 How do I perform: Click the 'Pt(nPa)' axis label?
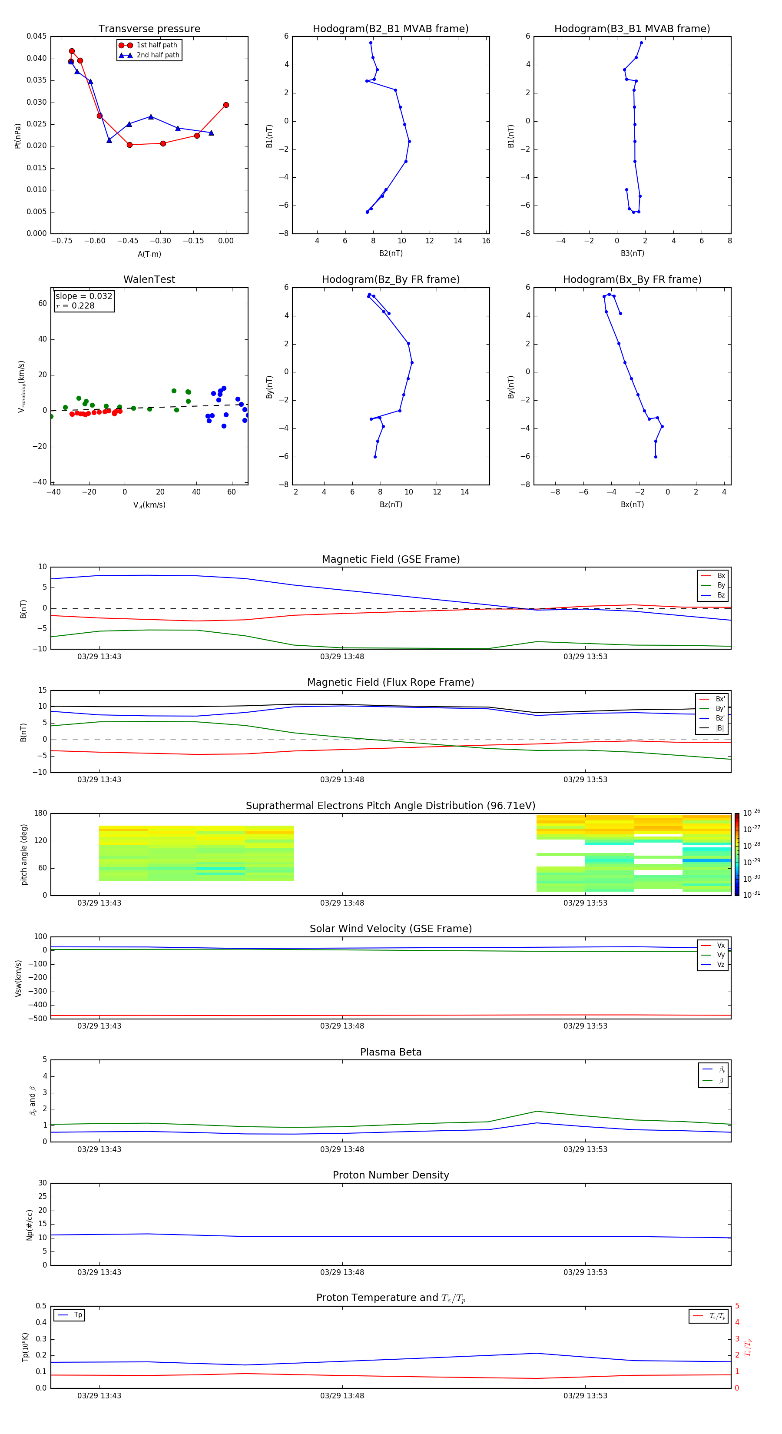tap(17, 136)
